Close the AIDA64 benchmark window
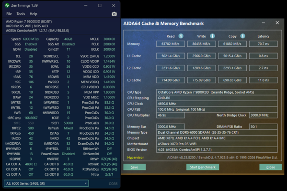 [277, 23]
